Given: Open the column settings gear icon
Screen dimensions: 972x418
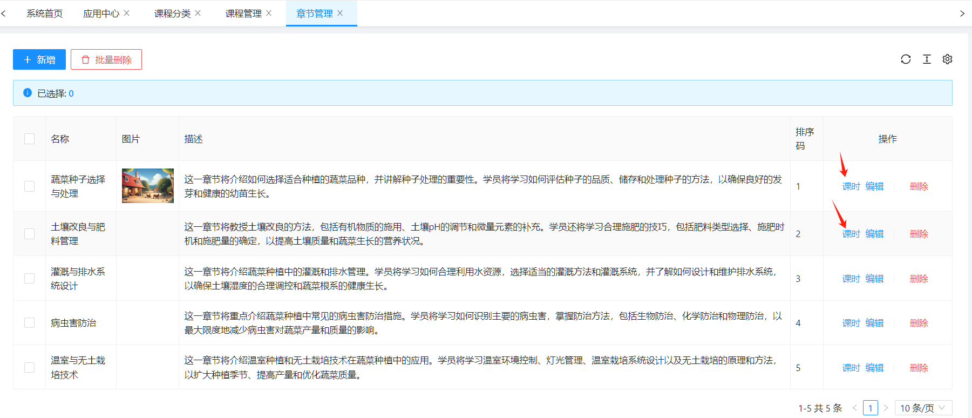Looking at the screenshot, I should (947, 59).
